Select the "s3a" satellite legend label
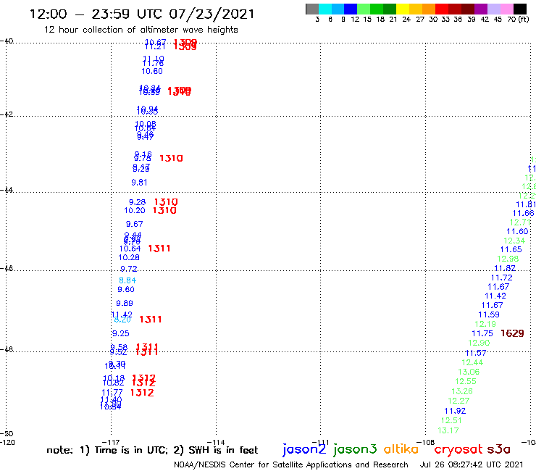This screenshot has width=536, height=471. (498, 449)
